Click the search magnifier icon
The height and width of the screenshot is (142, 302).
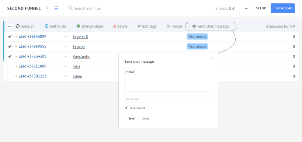click(70, 8)
